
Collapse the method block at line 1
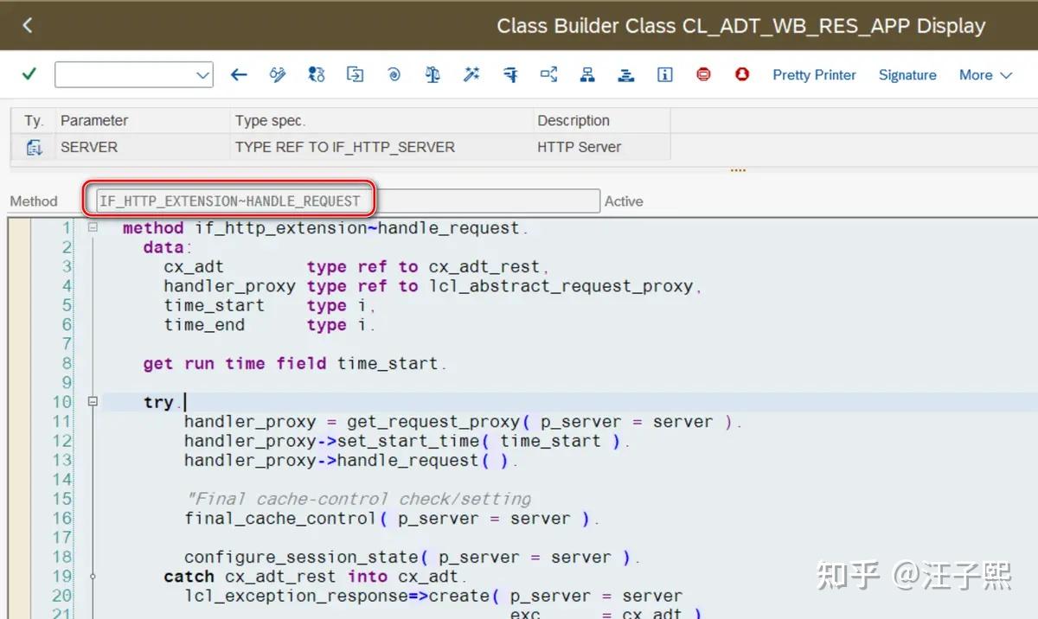92,227
